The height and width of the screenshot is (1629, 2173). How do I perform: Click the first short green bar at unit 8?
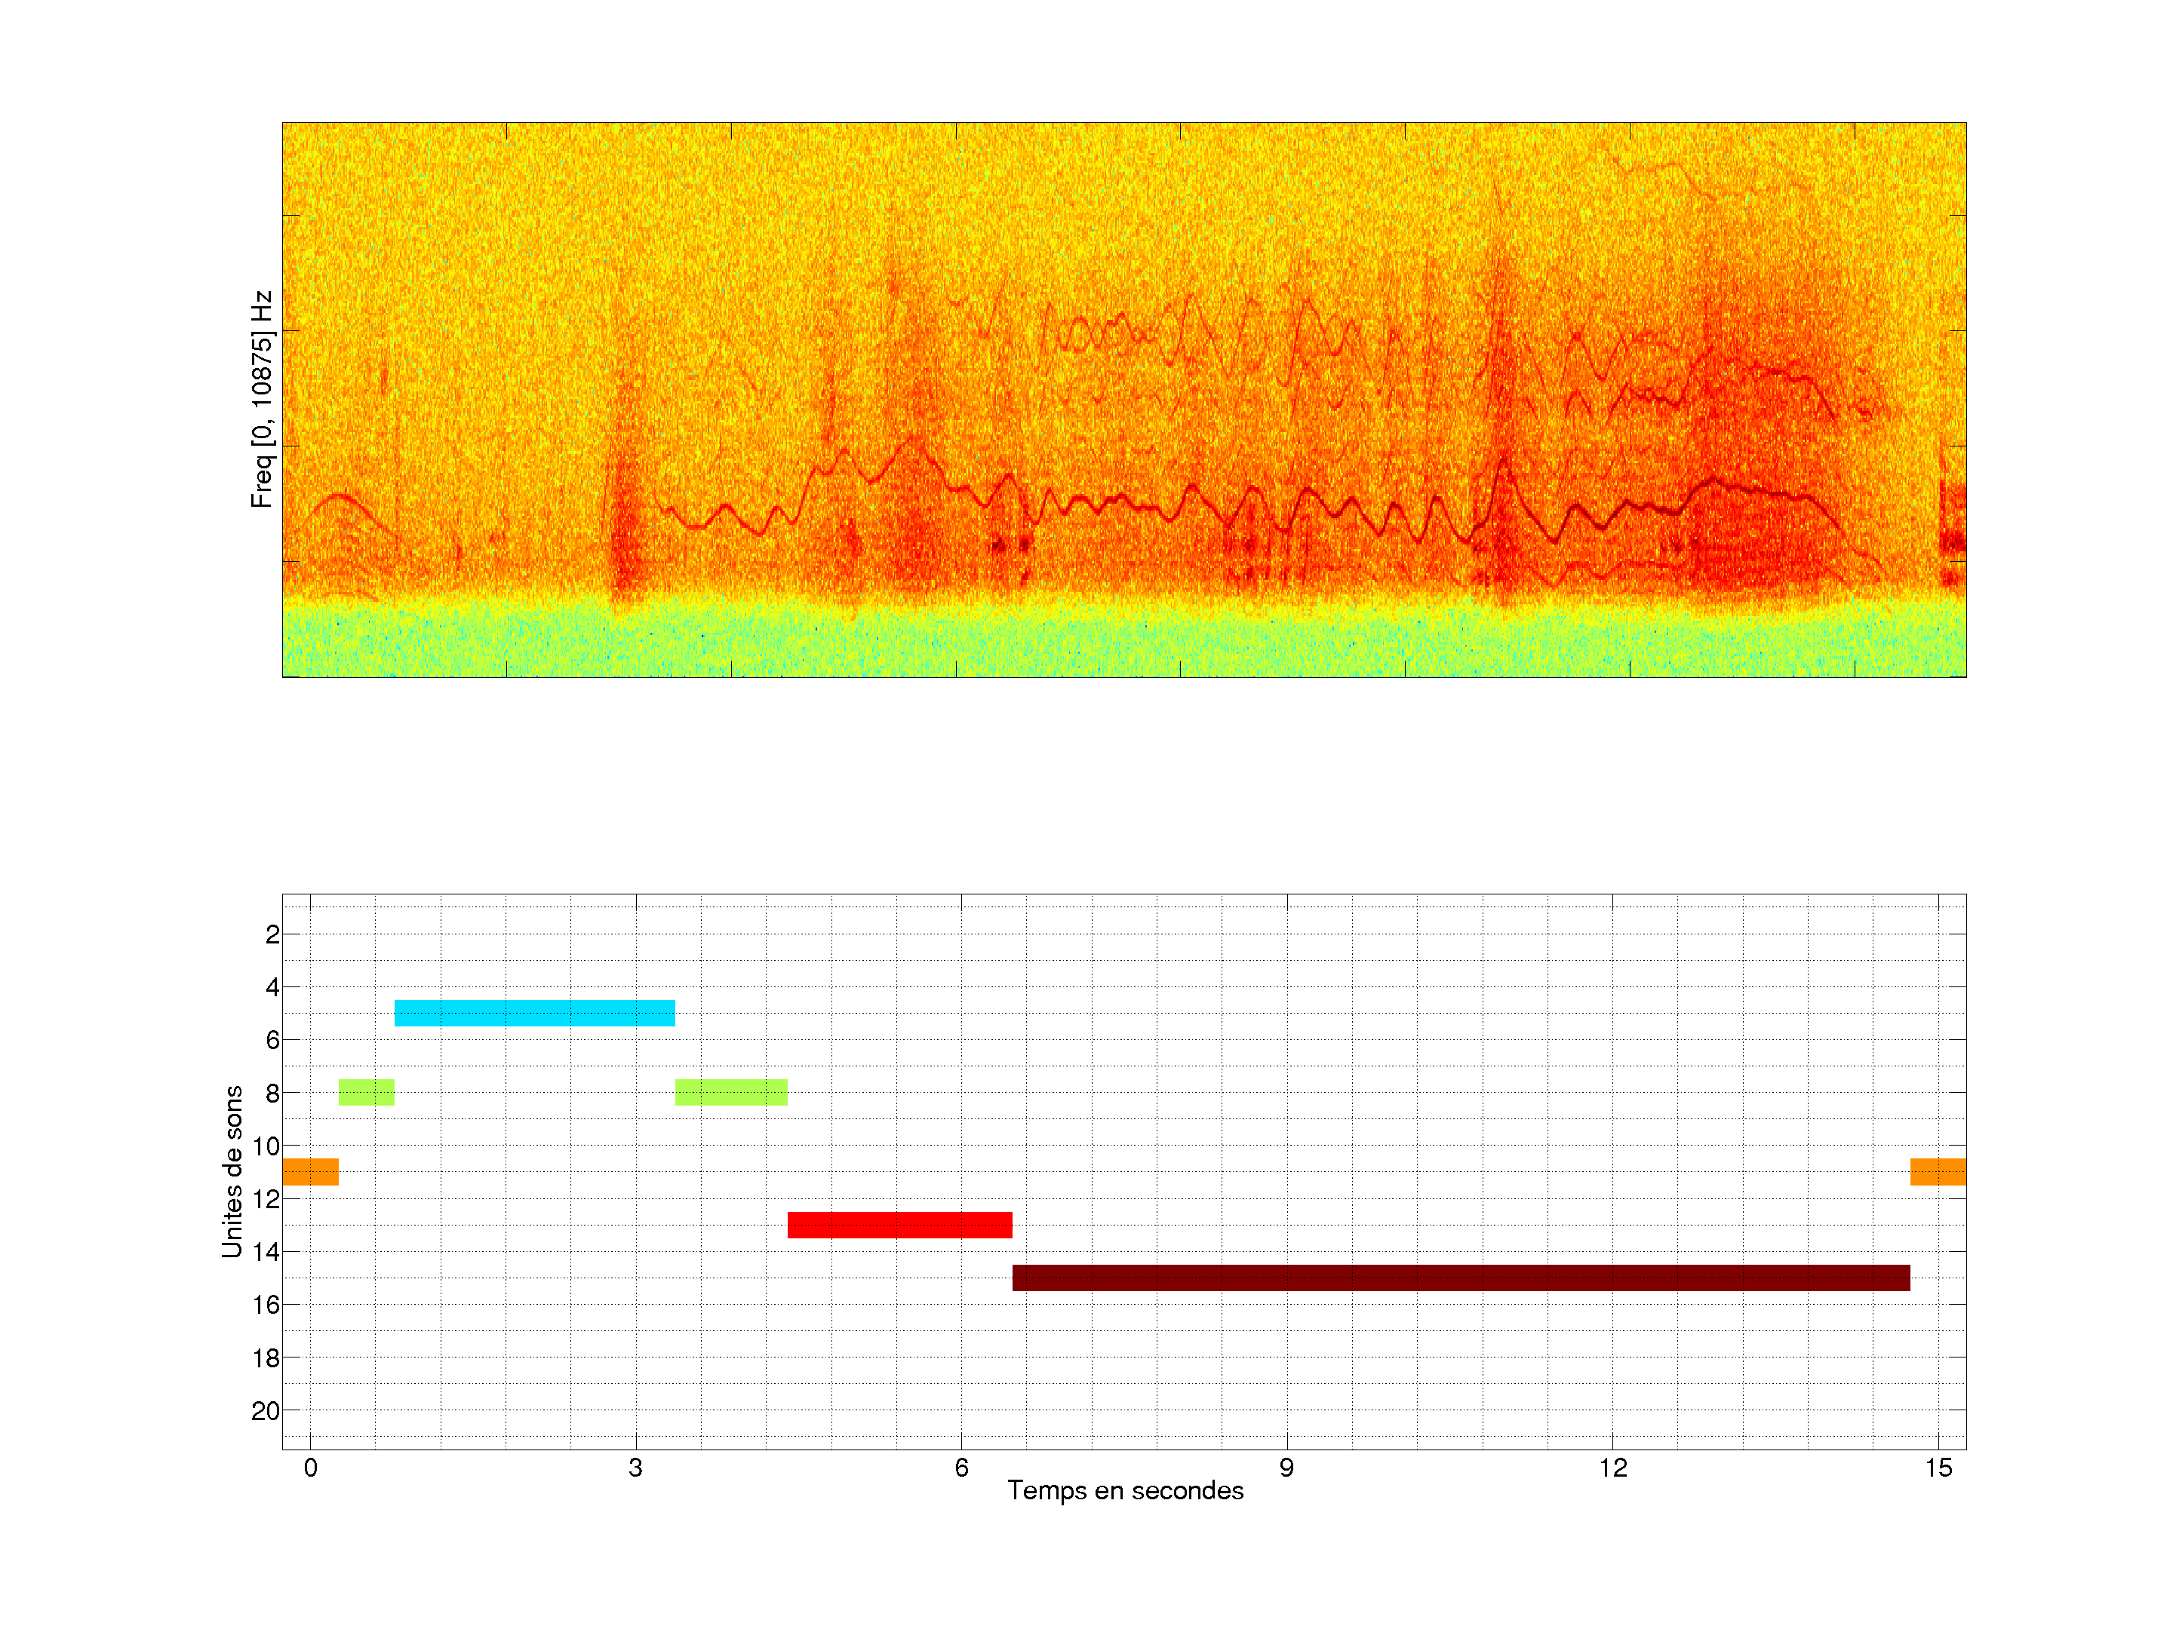coord(367,1092)
